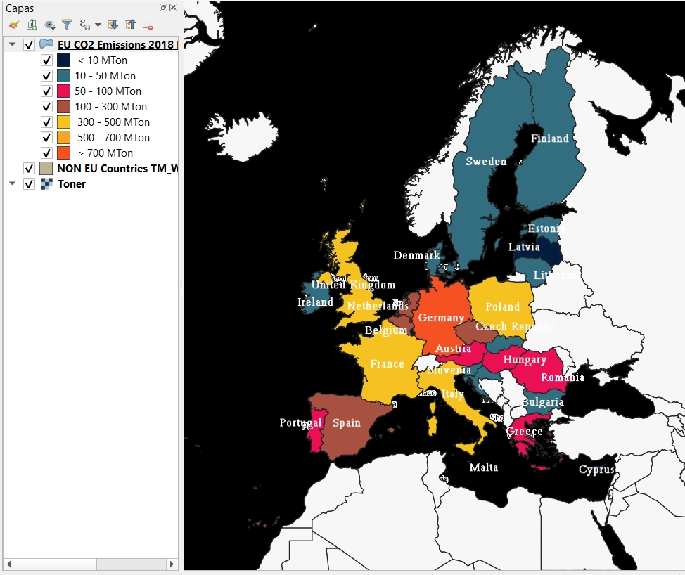The height and width of the screenshot is (575, 685).
Task: Click the Expand All layers icon
Action: click(x=113, y=25)
